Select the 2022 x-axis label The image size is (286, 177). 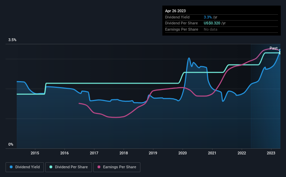[242, 153]
